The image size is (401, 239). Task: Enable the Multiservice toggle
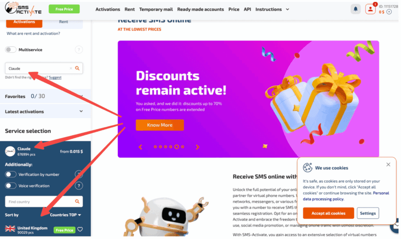tap(11, 50)
